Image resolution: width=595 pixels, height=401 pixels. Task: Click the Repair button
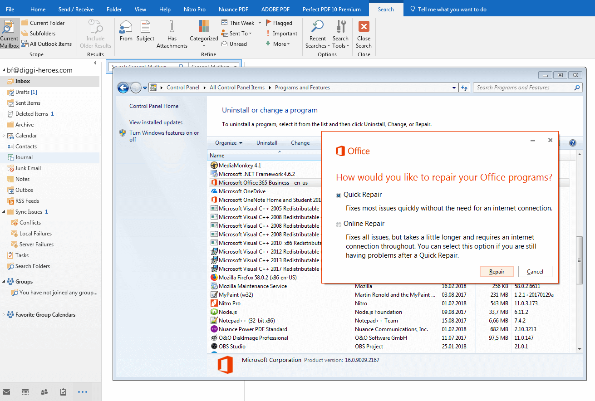pos(497,272)
